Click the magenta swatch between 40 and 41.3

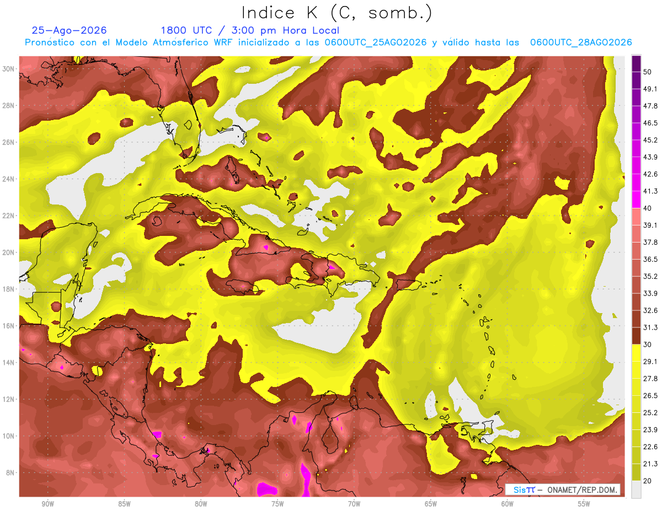[636, 200]
